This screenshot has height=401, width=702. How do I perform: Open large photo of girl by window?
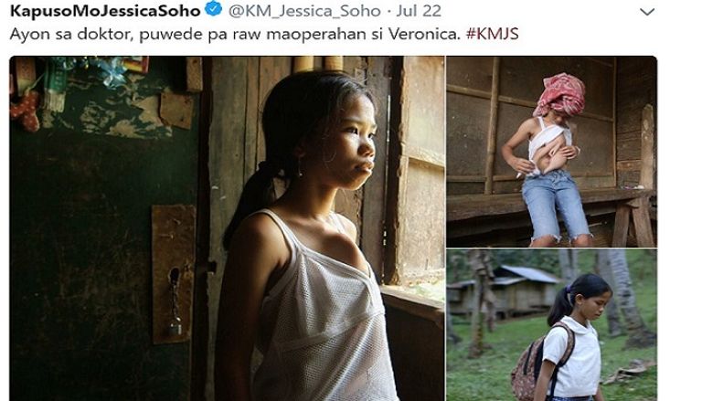(227, 228)
